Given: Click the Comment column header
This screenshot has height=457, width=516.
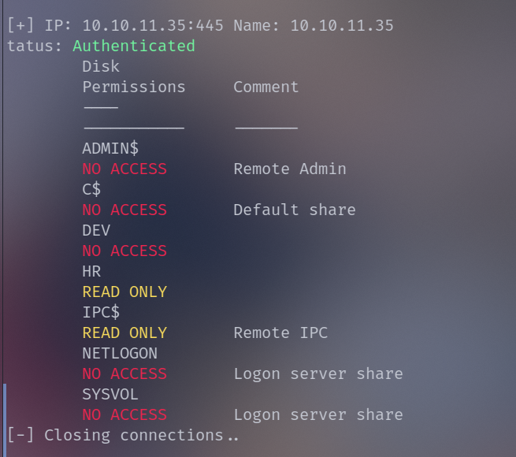Looking at the screenshot, I should point(266,87).
